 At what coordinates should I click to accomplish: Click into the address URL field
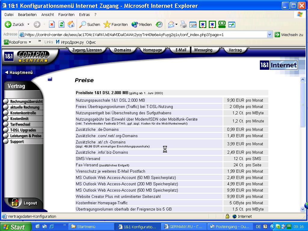[143, 35]
